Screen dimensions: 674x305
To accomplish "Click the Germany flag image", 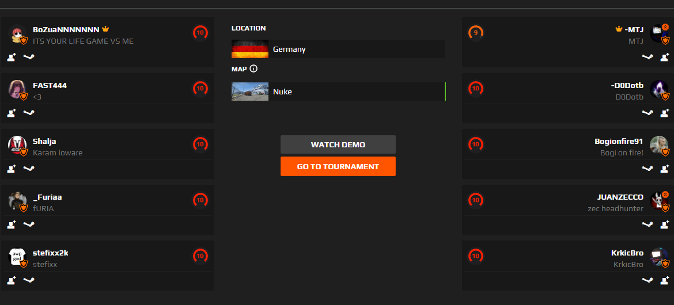I will [x=250, y=49].
